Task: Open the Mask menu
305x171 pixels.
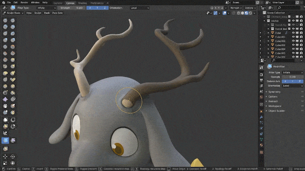Action: pyautogui.click(x=47, y=13)
